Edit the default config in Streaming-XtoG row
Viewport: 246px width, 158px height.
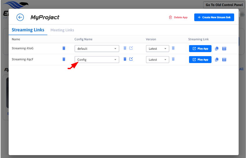[131, 48]
